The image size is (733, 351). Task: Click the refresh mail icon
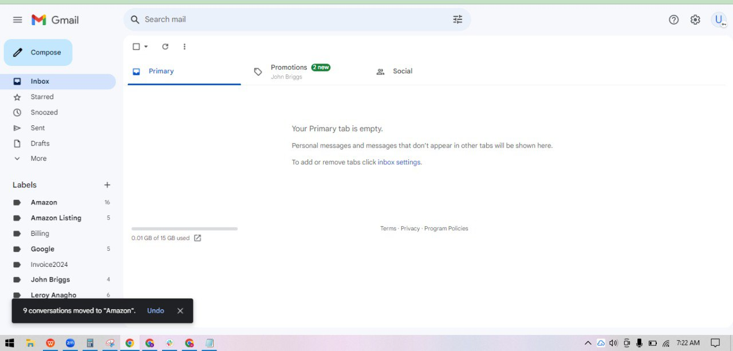(165, 46)
